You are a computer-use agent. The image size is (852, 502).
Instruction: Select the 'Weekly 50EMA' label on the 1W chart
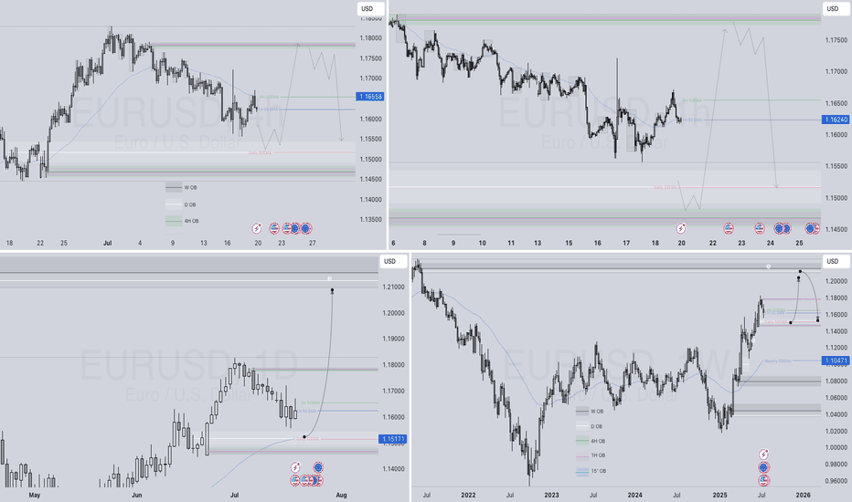tap(778, 361)
